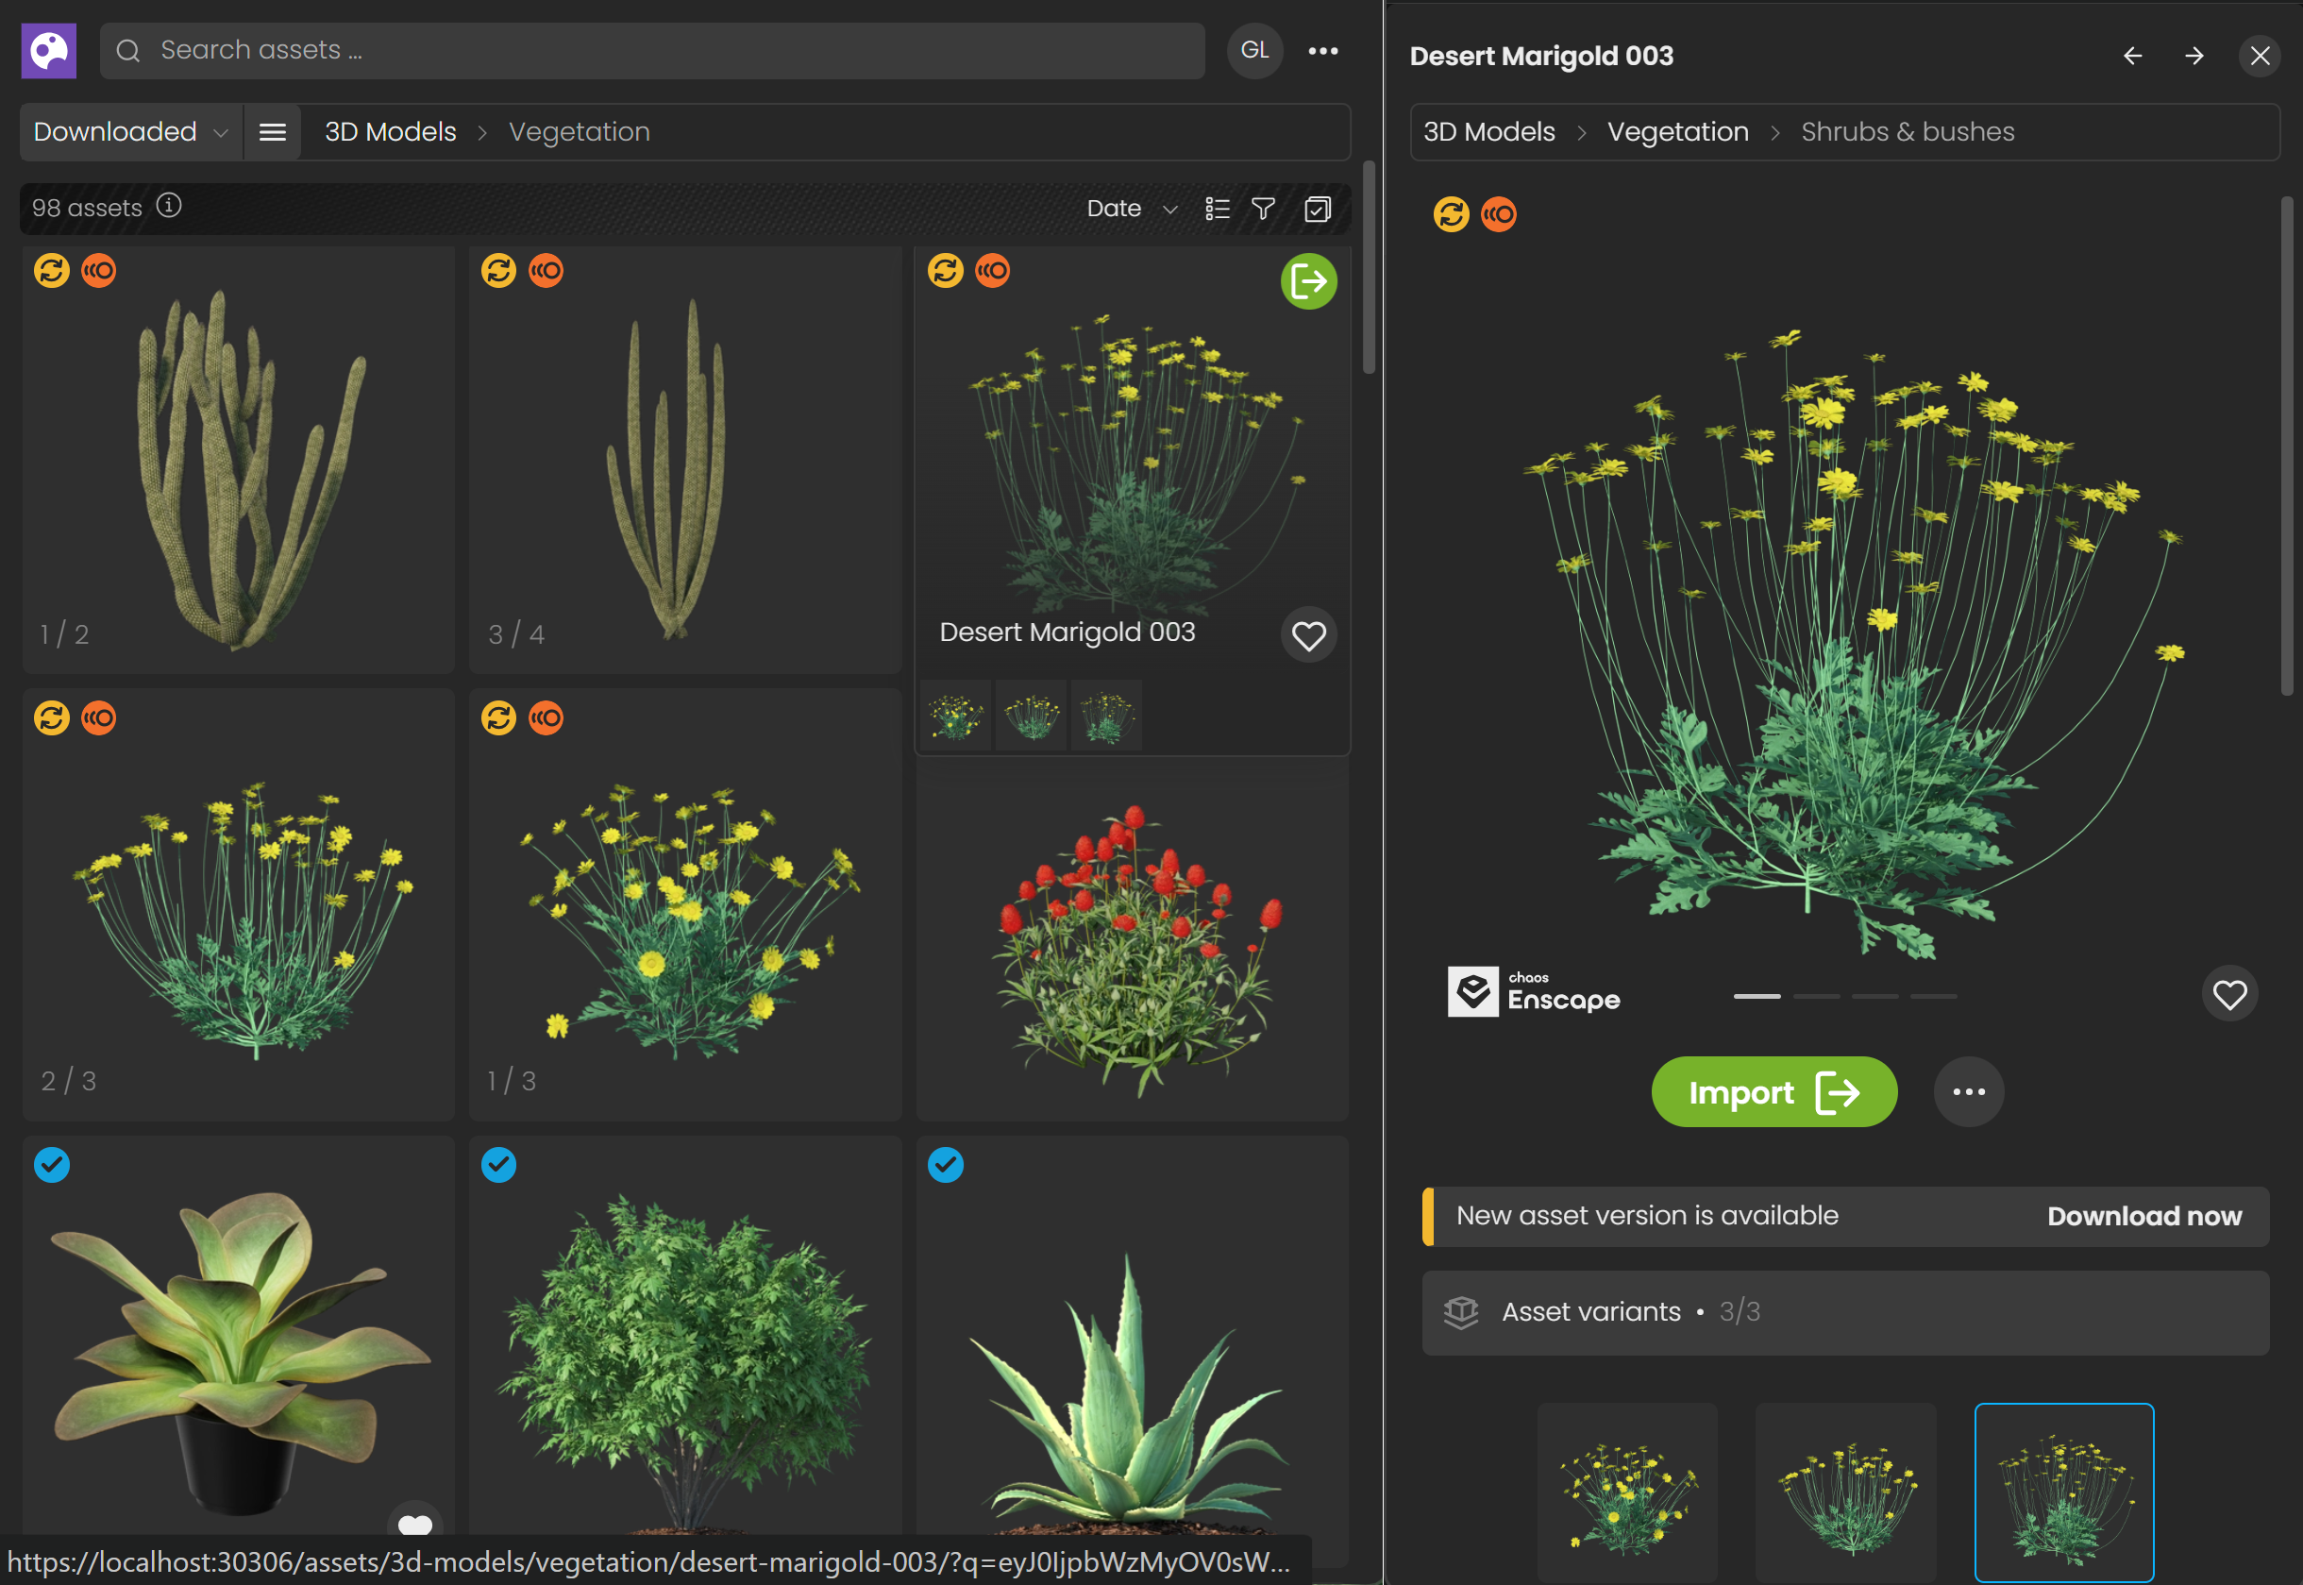Image resolution: width=2303 pixels, height=1585 pixels.
Task: Open the Date sort dropdown
Action: coord(1132,209)
